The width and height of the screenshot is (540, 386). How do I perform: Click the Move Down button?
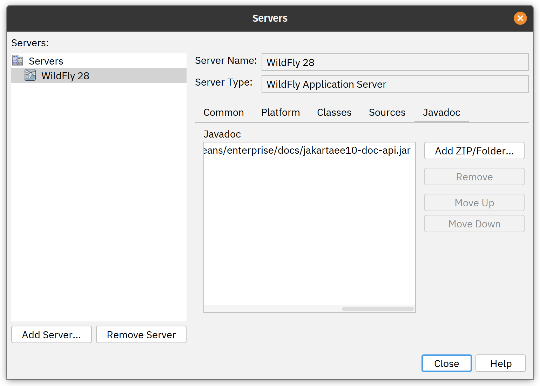click(x=474, y=224)
